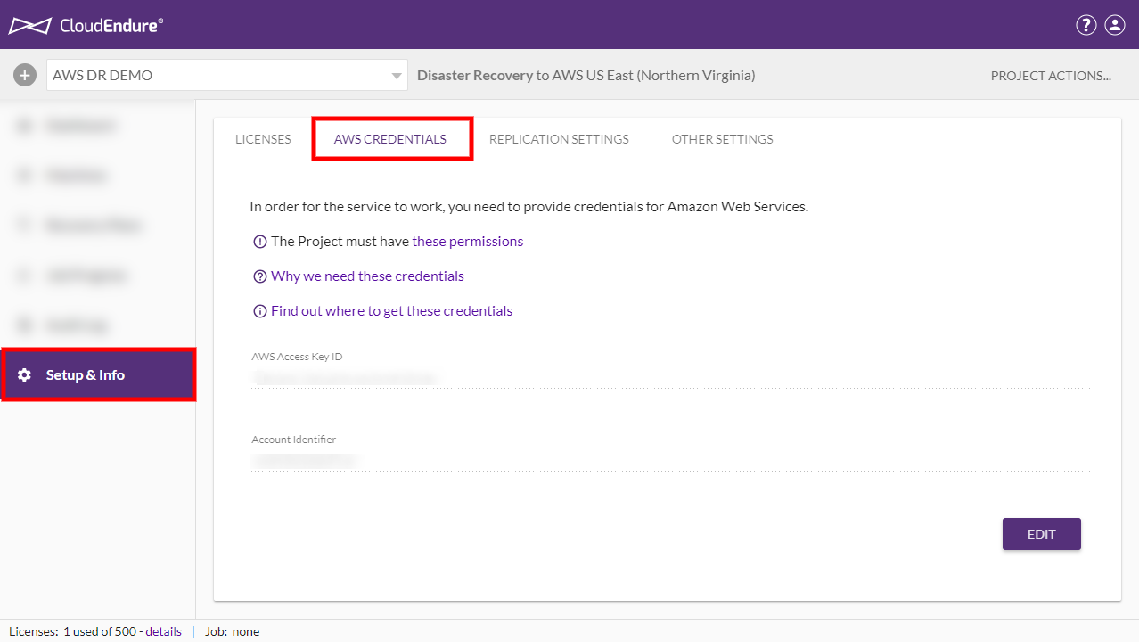The width and height of the screenshot is (1139, 642).
Task: Open the PROJECT ACTIONS menu
Action: [x=1051, y=76]
